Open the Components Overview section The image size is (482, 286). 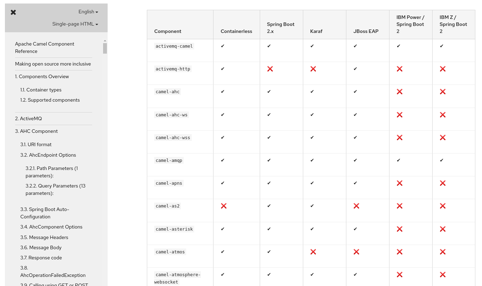(42, 77)
